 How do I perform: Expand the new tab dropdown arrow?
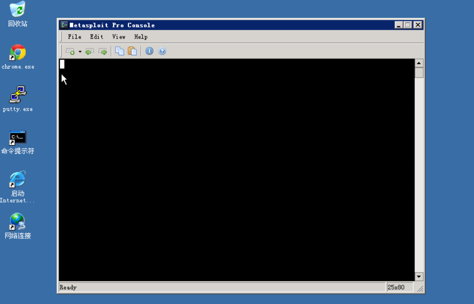[x=80, y=51]
